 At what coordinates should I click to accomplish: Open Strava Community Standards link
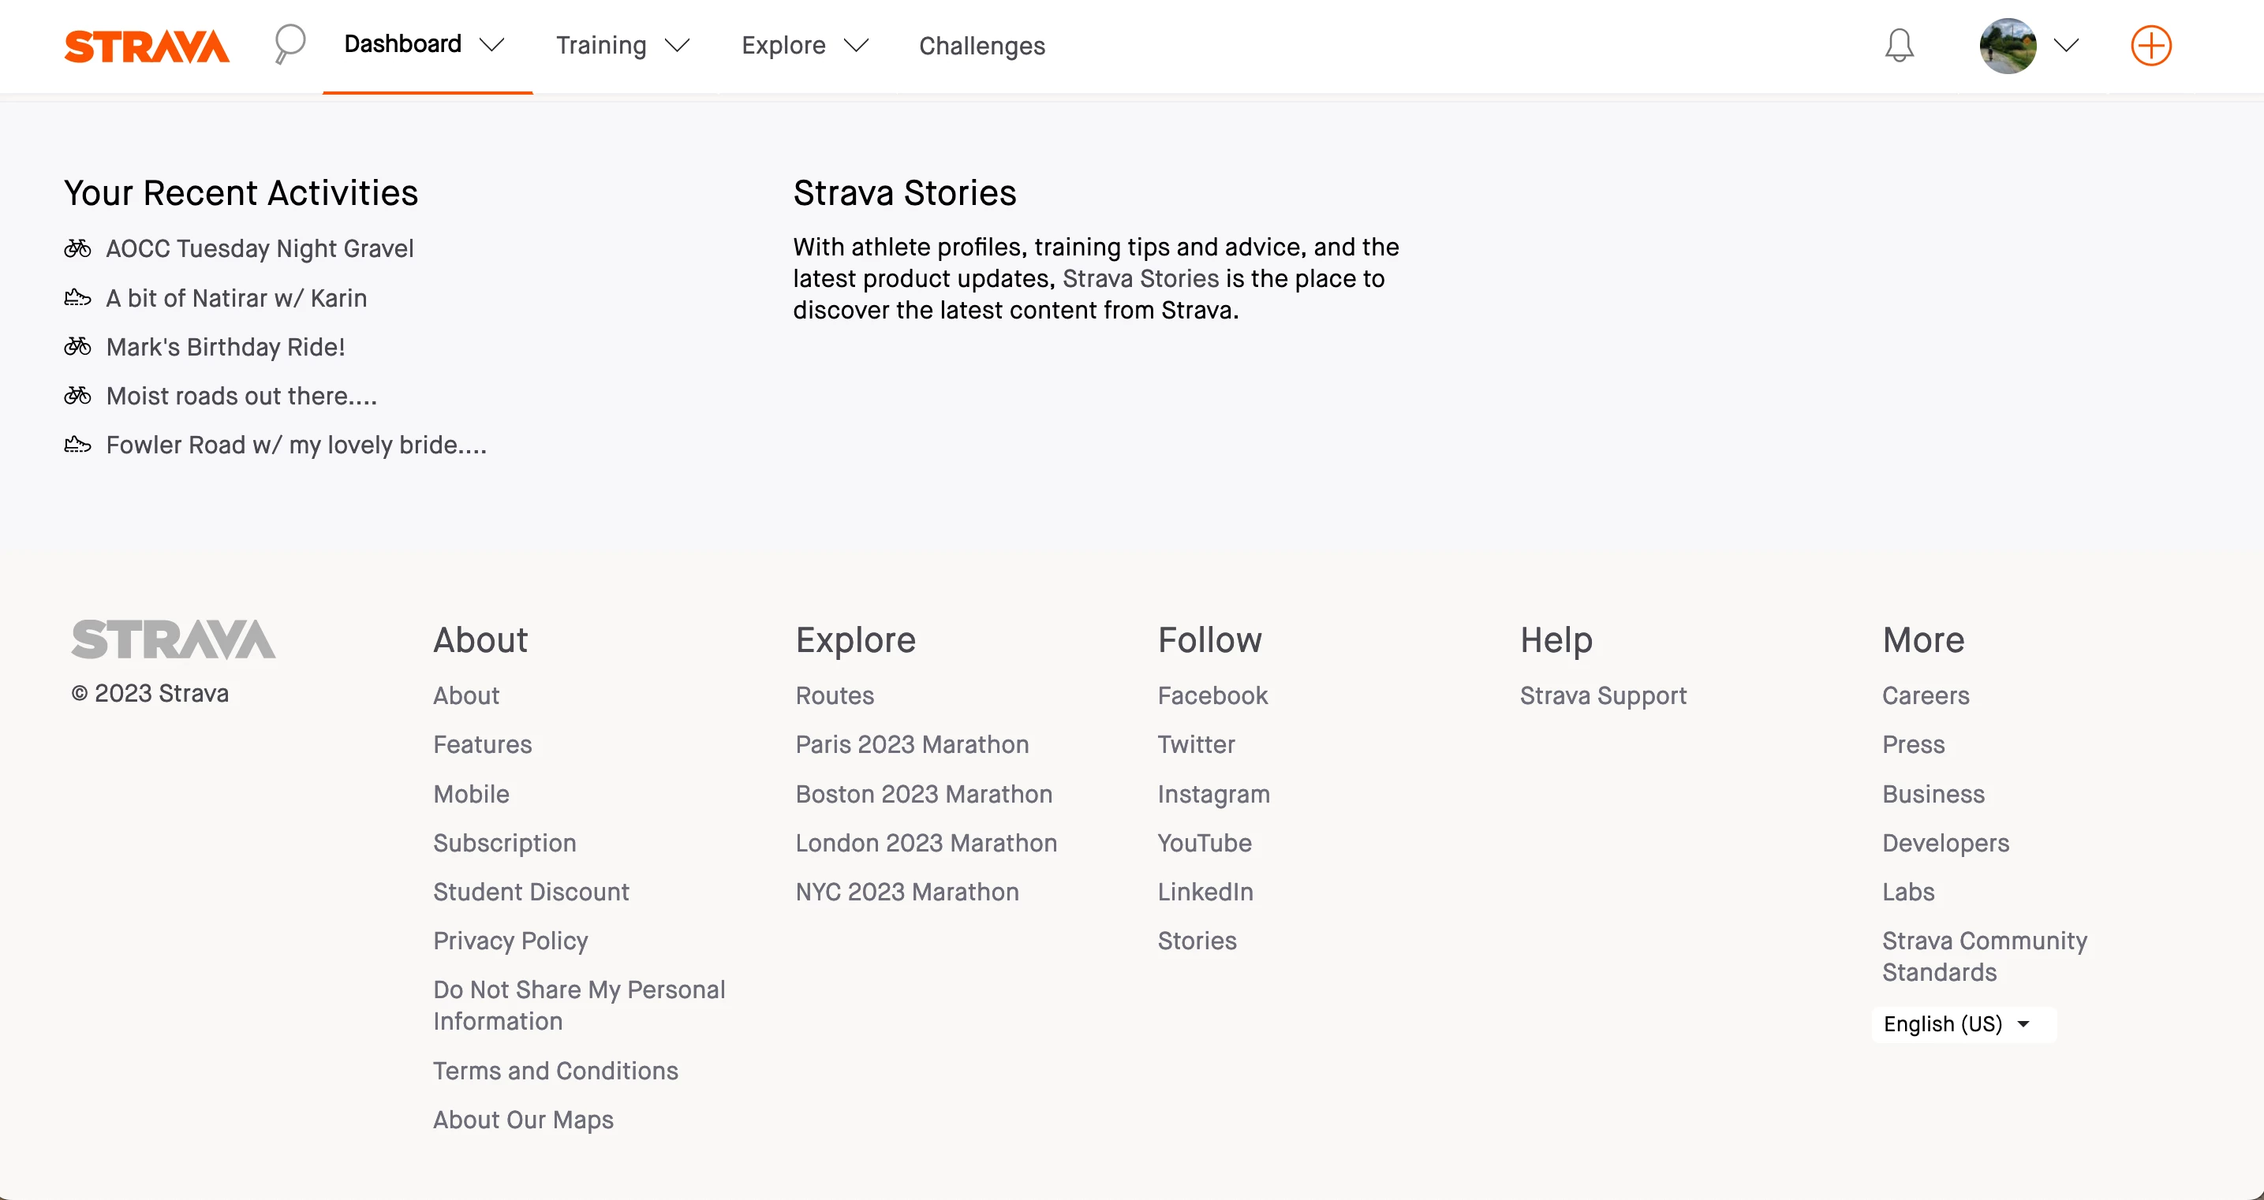pos(1985,956)
